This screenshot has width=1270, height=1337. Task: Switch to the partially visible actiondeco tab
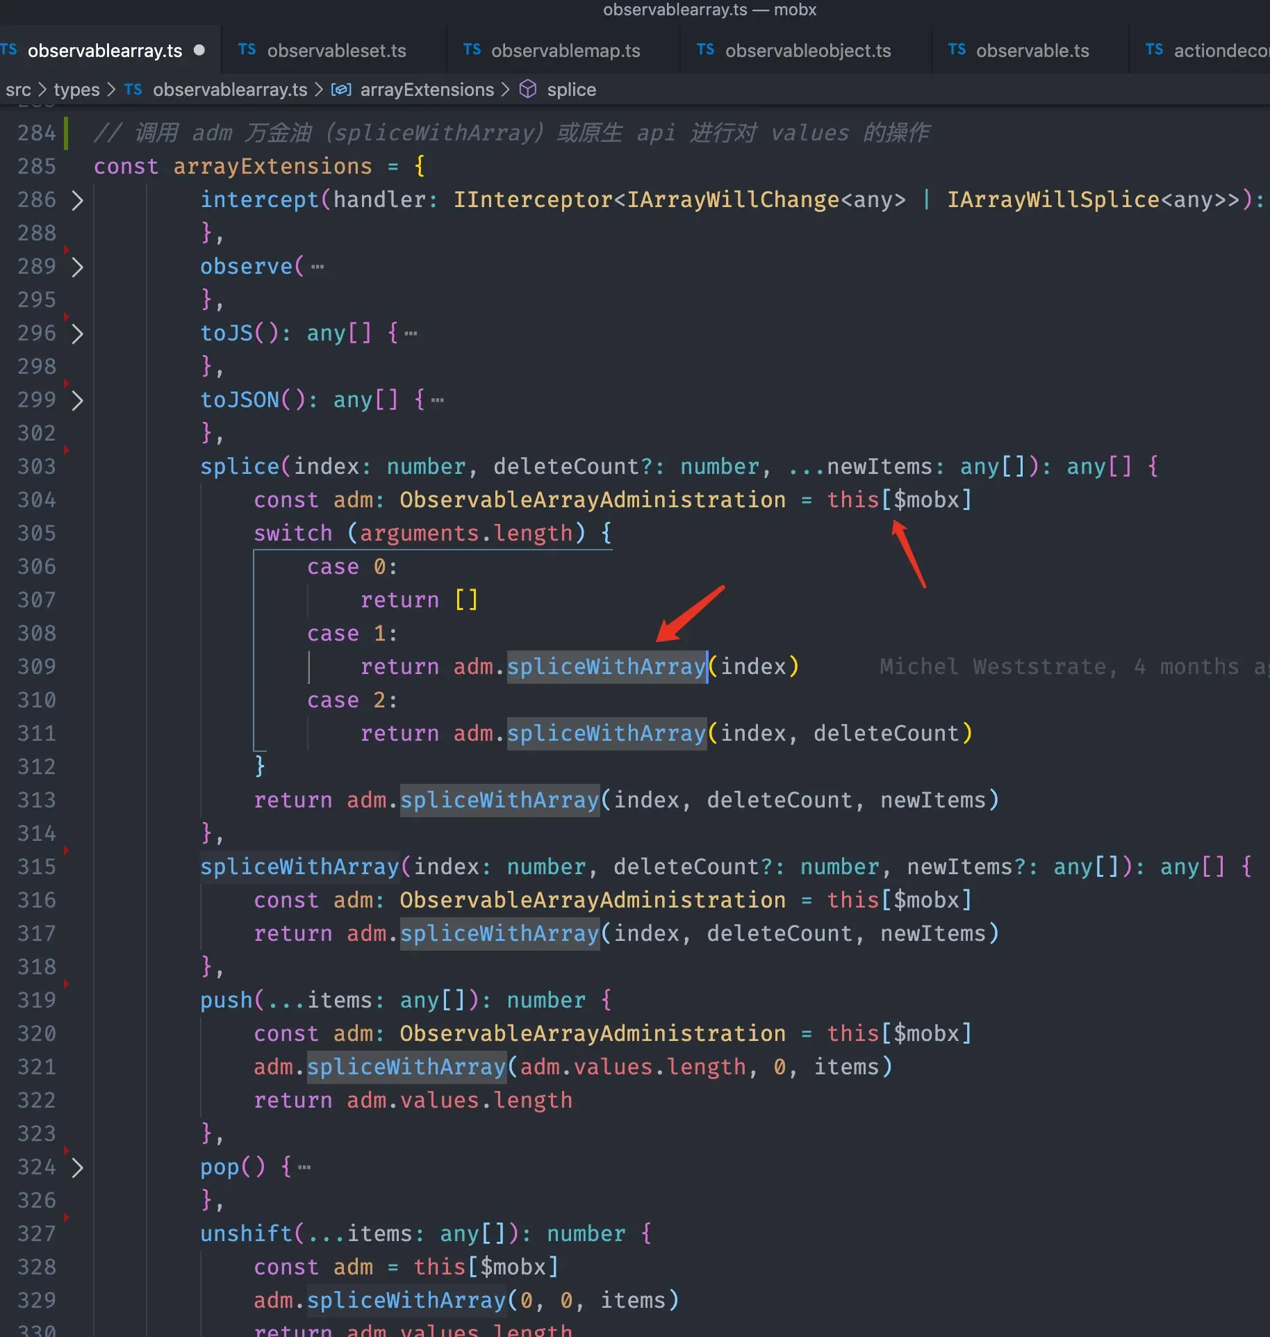[x=1207, y=50]
